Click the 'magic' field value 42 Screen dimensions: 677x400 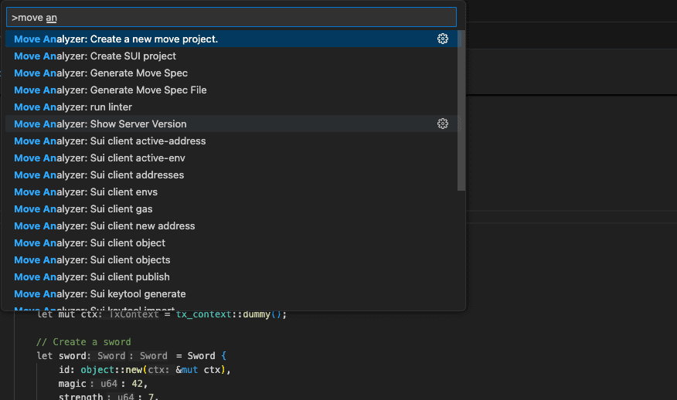pos(138,384)
